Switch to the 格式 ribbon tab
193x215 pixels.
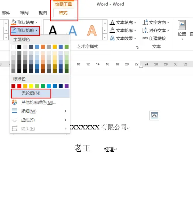click(x=63, y=13)
